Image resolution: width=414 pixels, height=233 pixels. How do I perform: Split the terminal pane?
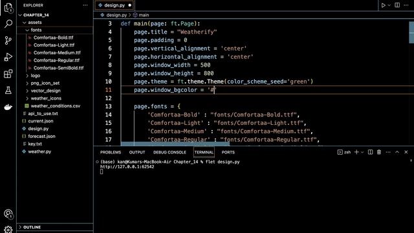[370, 152]
